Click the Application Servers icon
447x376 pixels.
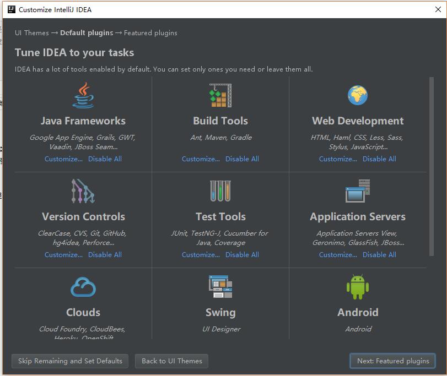[x=358, y=190]
